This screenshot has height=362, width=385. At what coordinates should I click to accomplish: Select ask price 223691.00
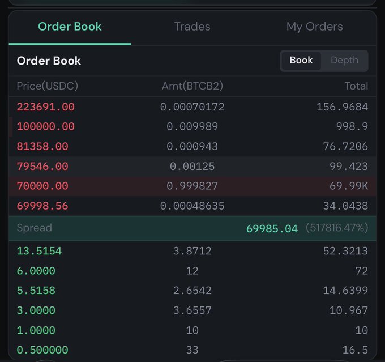click(46, 107)
